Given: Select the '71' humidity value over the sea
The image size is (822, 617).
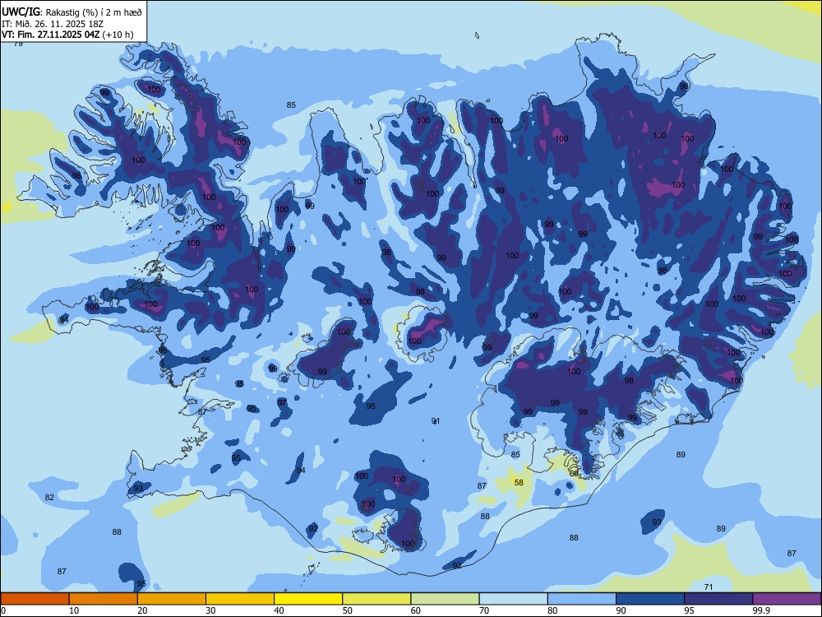Looking at the screenshot, I should click(709, 587).
